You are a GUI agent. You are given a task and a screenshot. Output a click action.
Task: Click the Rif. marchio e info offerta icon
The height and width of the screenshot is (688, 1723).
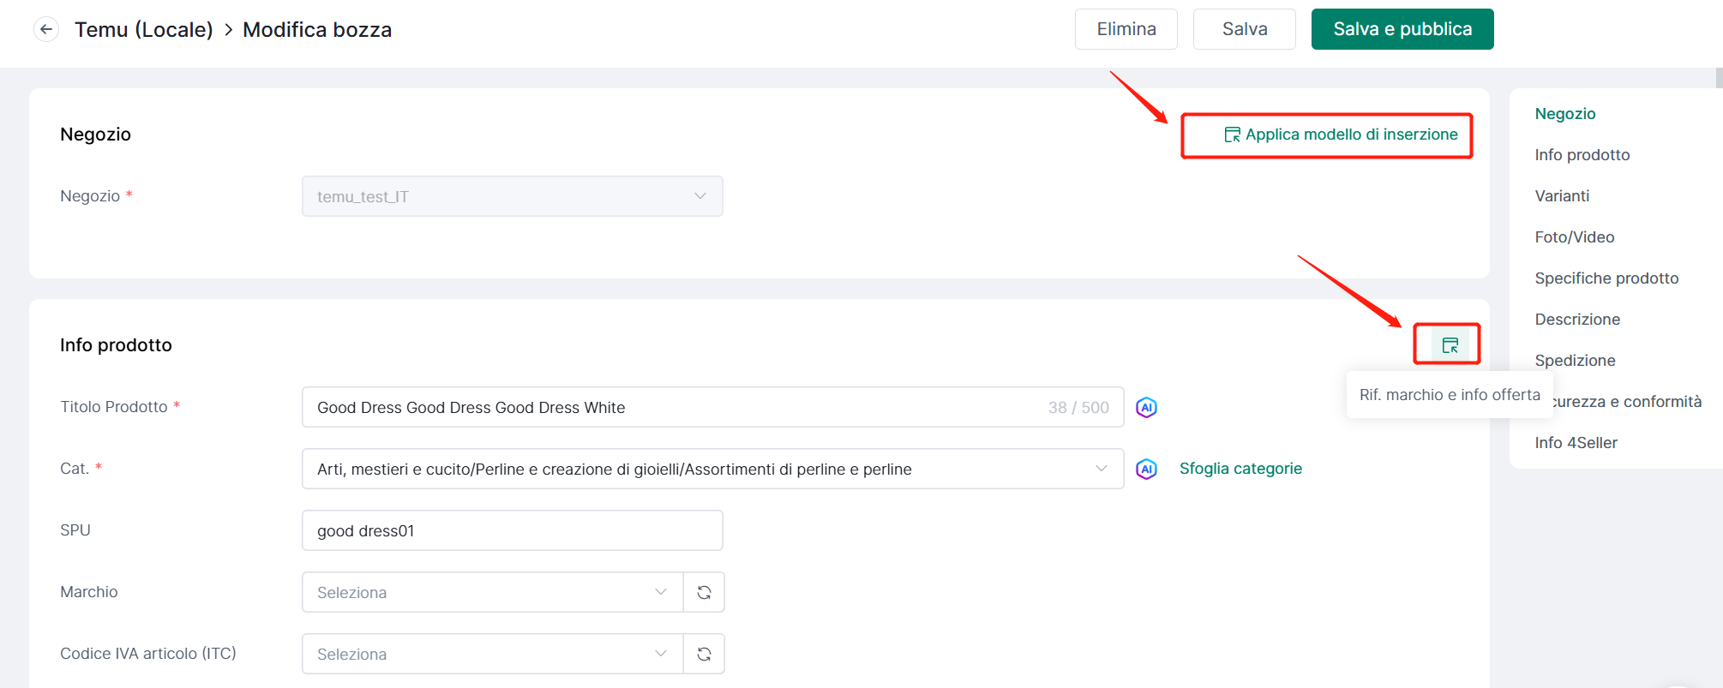[x=1450, y=345]
